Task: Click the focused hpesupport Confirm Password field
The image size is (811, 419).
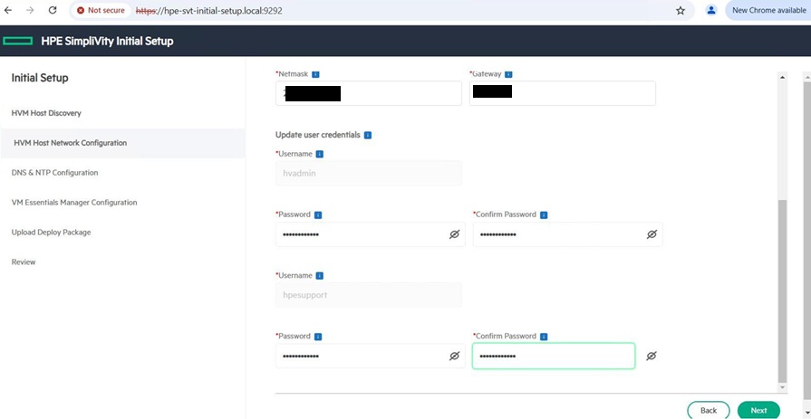Action: point(554,356)
